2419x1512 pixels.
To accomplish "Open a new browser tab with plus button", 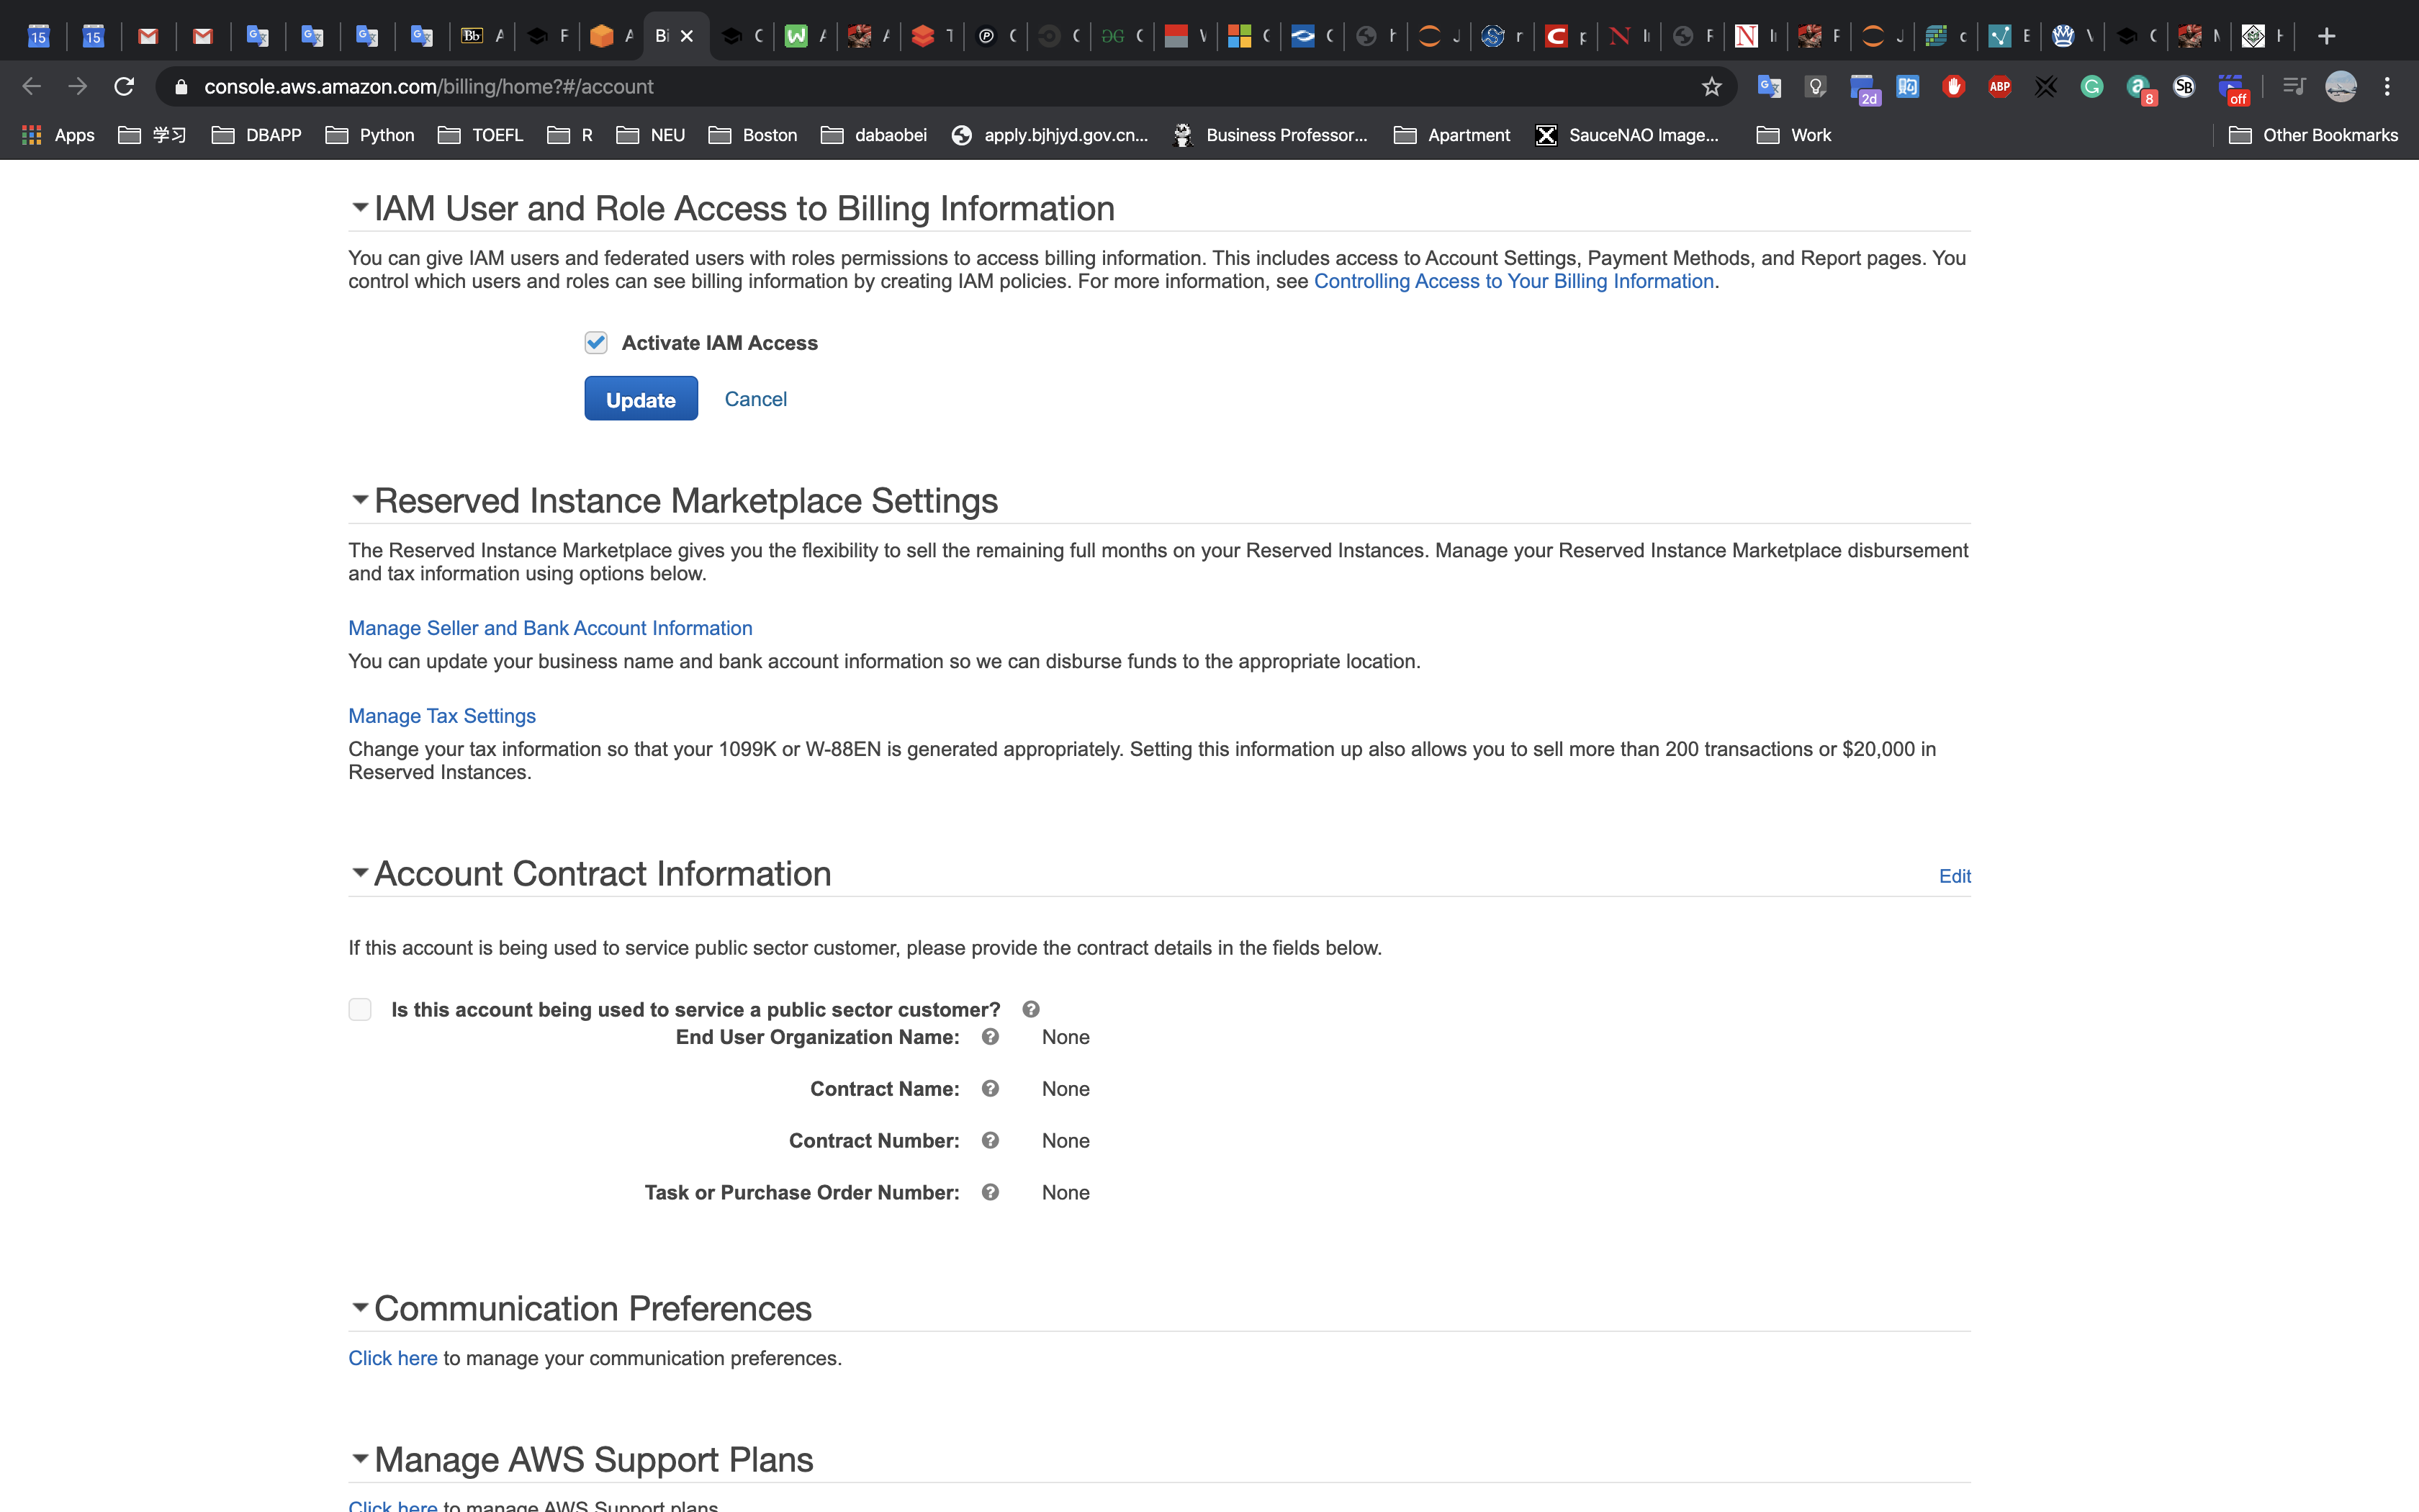I will pyautogui.click(x=2326, y=36).
